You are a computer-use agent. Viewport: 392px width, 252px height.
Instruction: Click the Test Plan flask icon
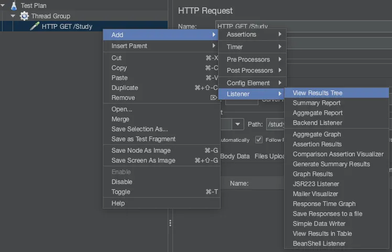[14, 6]
